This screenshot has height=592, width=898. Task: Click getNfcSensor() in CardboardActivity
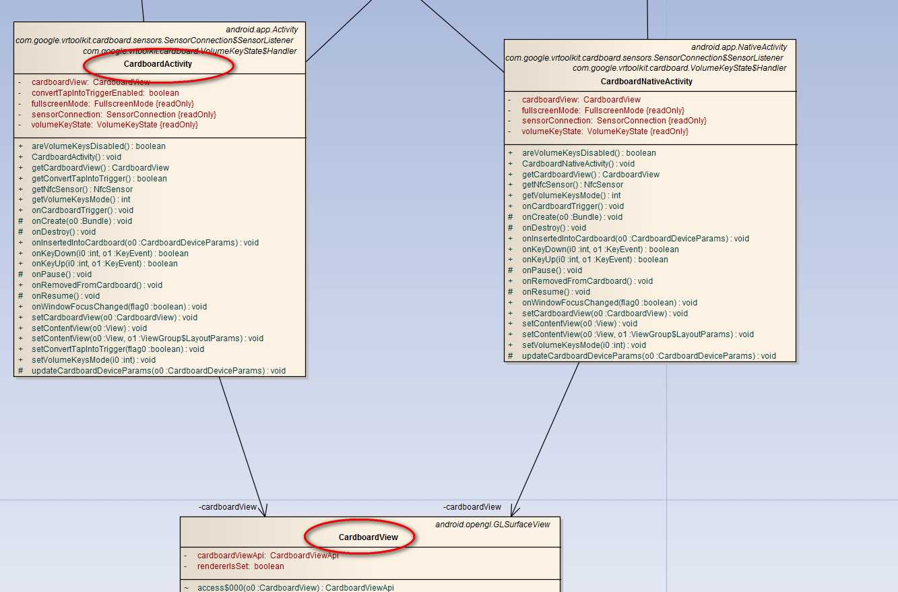[82, 189]
